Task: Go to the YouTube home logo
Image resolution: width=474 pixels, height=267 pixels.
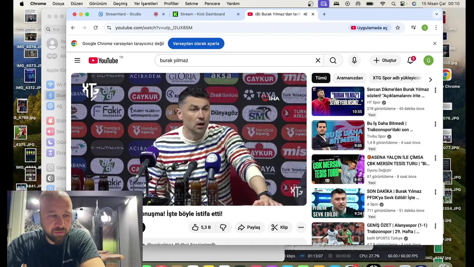Action: (103, 60)
